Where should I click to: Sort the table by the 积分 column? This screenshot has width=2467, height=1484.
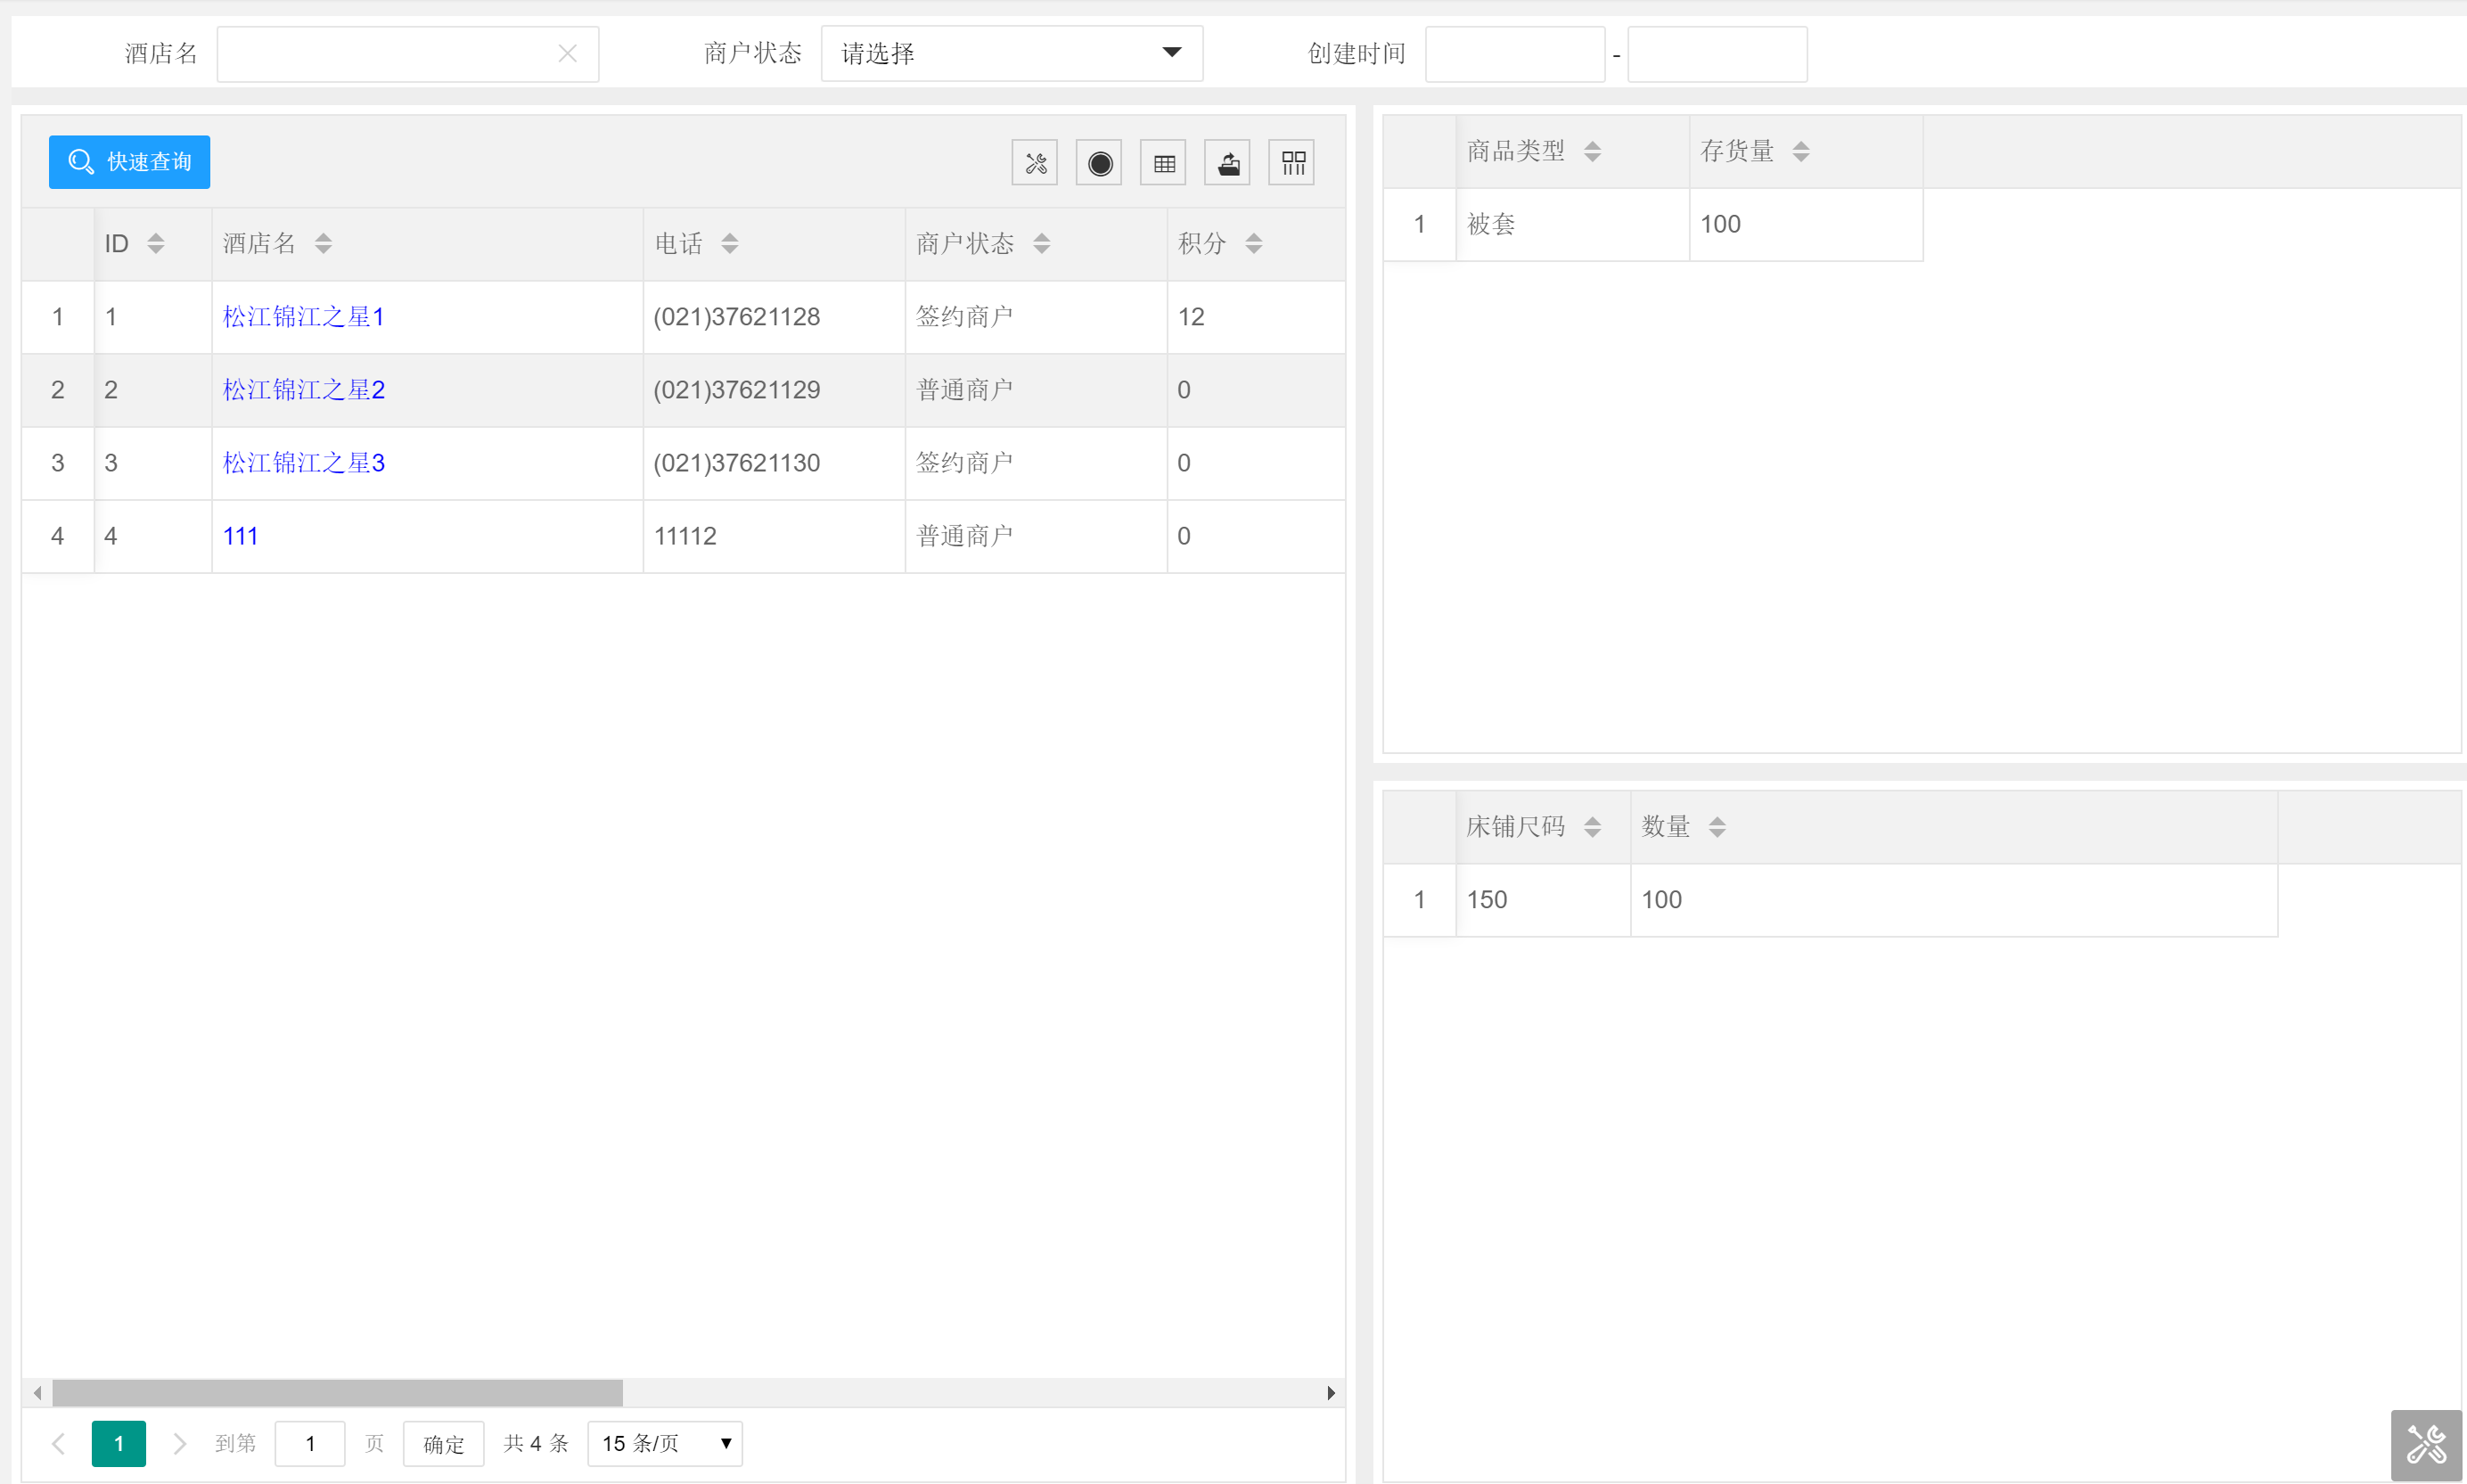[x=1253, y=243]
